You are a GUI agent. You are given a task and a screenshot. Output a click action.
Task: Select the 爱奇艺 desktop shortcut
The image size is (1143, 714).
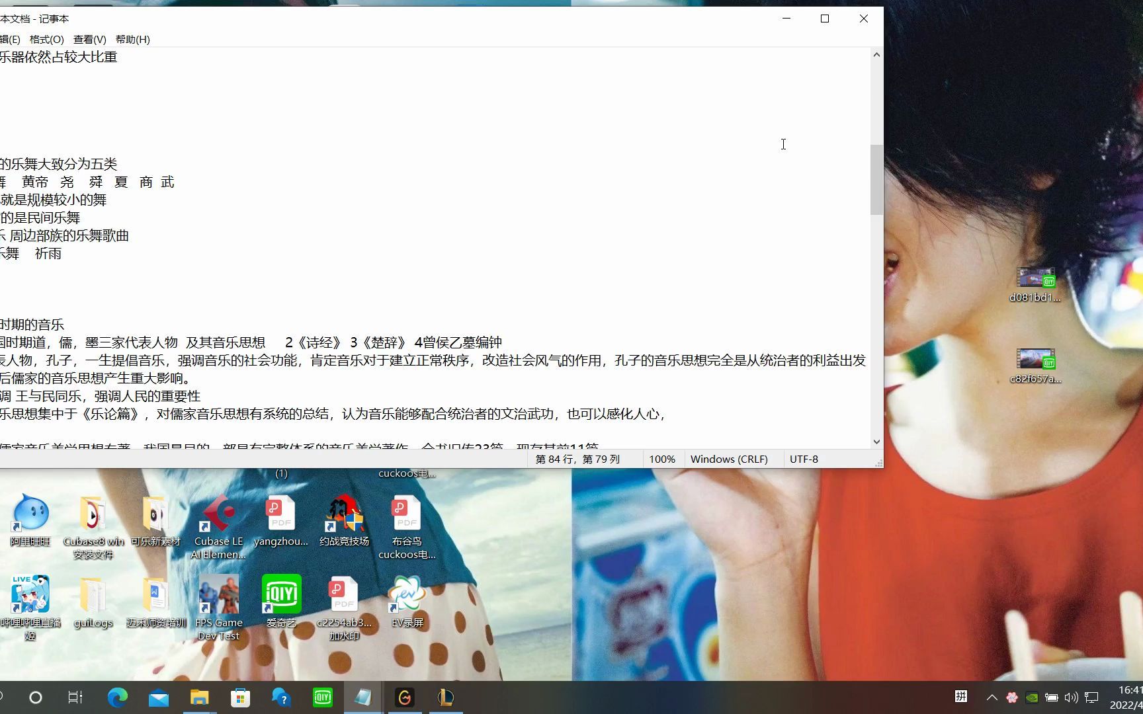281,601
